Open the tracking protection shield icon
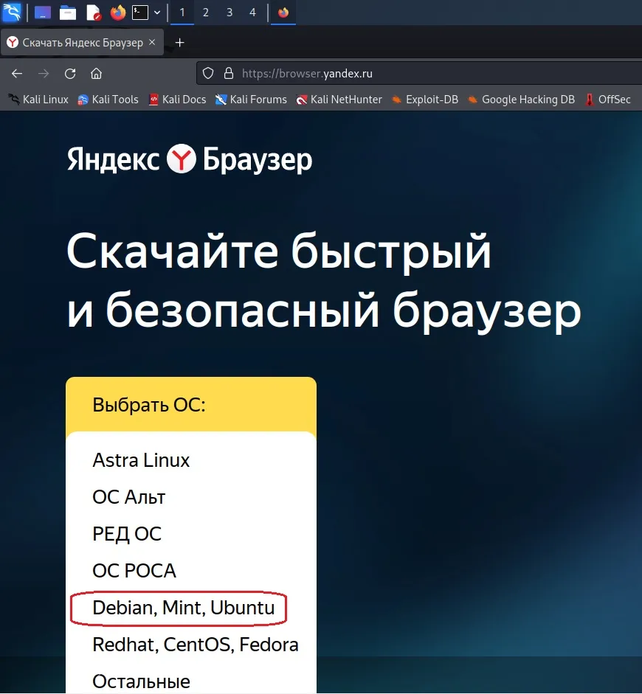 [208, 74]
